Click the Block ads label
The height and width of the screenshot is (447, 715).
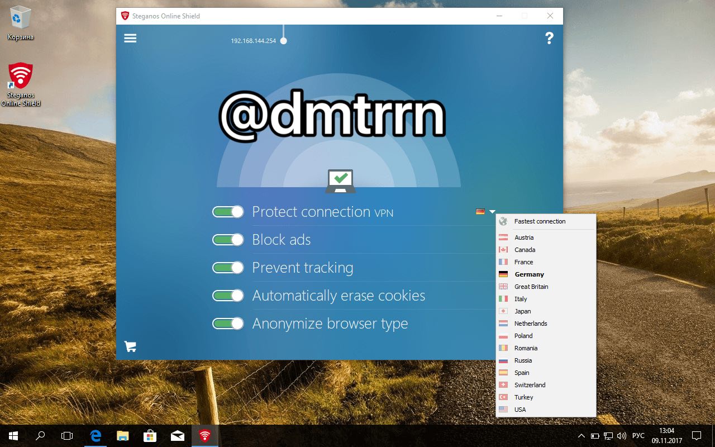click(282, 240)
